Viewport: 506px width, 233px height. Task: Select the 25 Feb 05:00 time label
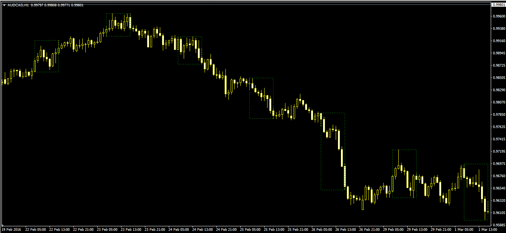tap(250, 230)
